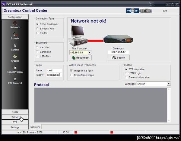Image resolution: width=181 pixels, height=141 pixels.
Task: Open the Tools section
Action: pyautogui.click(x=15, y=112)
